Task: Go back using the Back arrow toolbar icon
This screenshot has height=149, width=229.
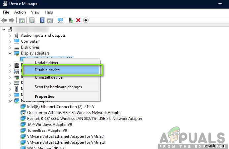Action: tap(4, 20)
